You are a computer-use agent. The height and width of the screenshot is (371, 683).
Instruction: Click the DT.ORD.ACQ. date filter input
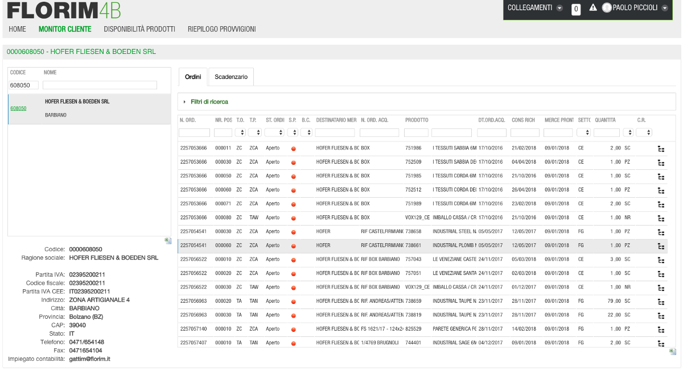tap(492, 132)
